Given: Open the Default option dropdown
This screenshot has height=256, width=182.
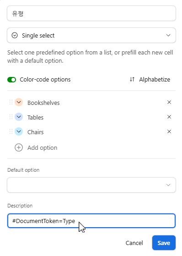Looking at the screenshot, I should coord(91,185).
